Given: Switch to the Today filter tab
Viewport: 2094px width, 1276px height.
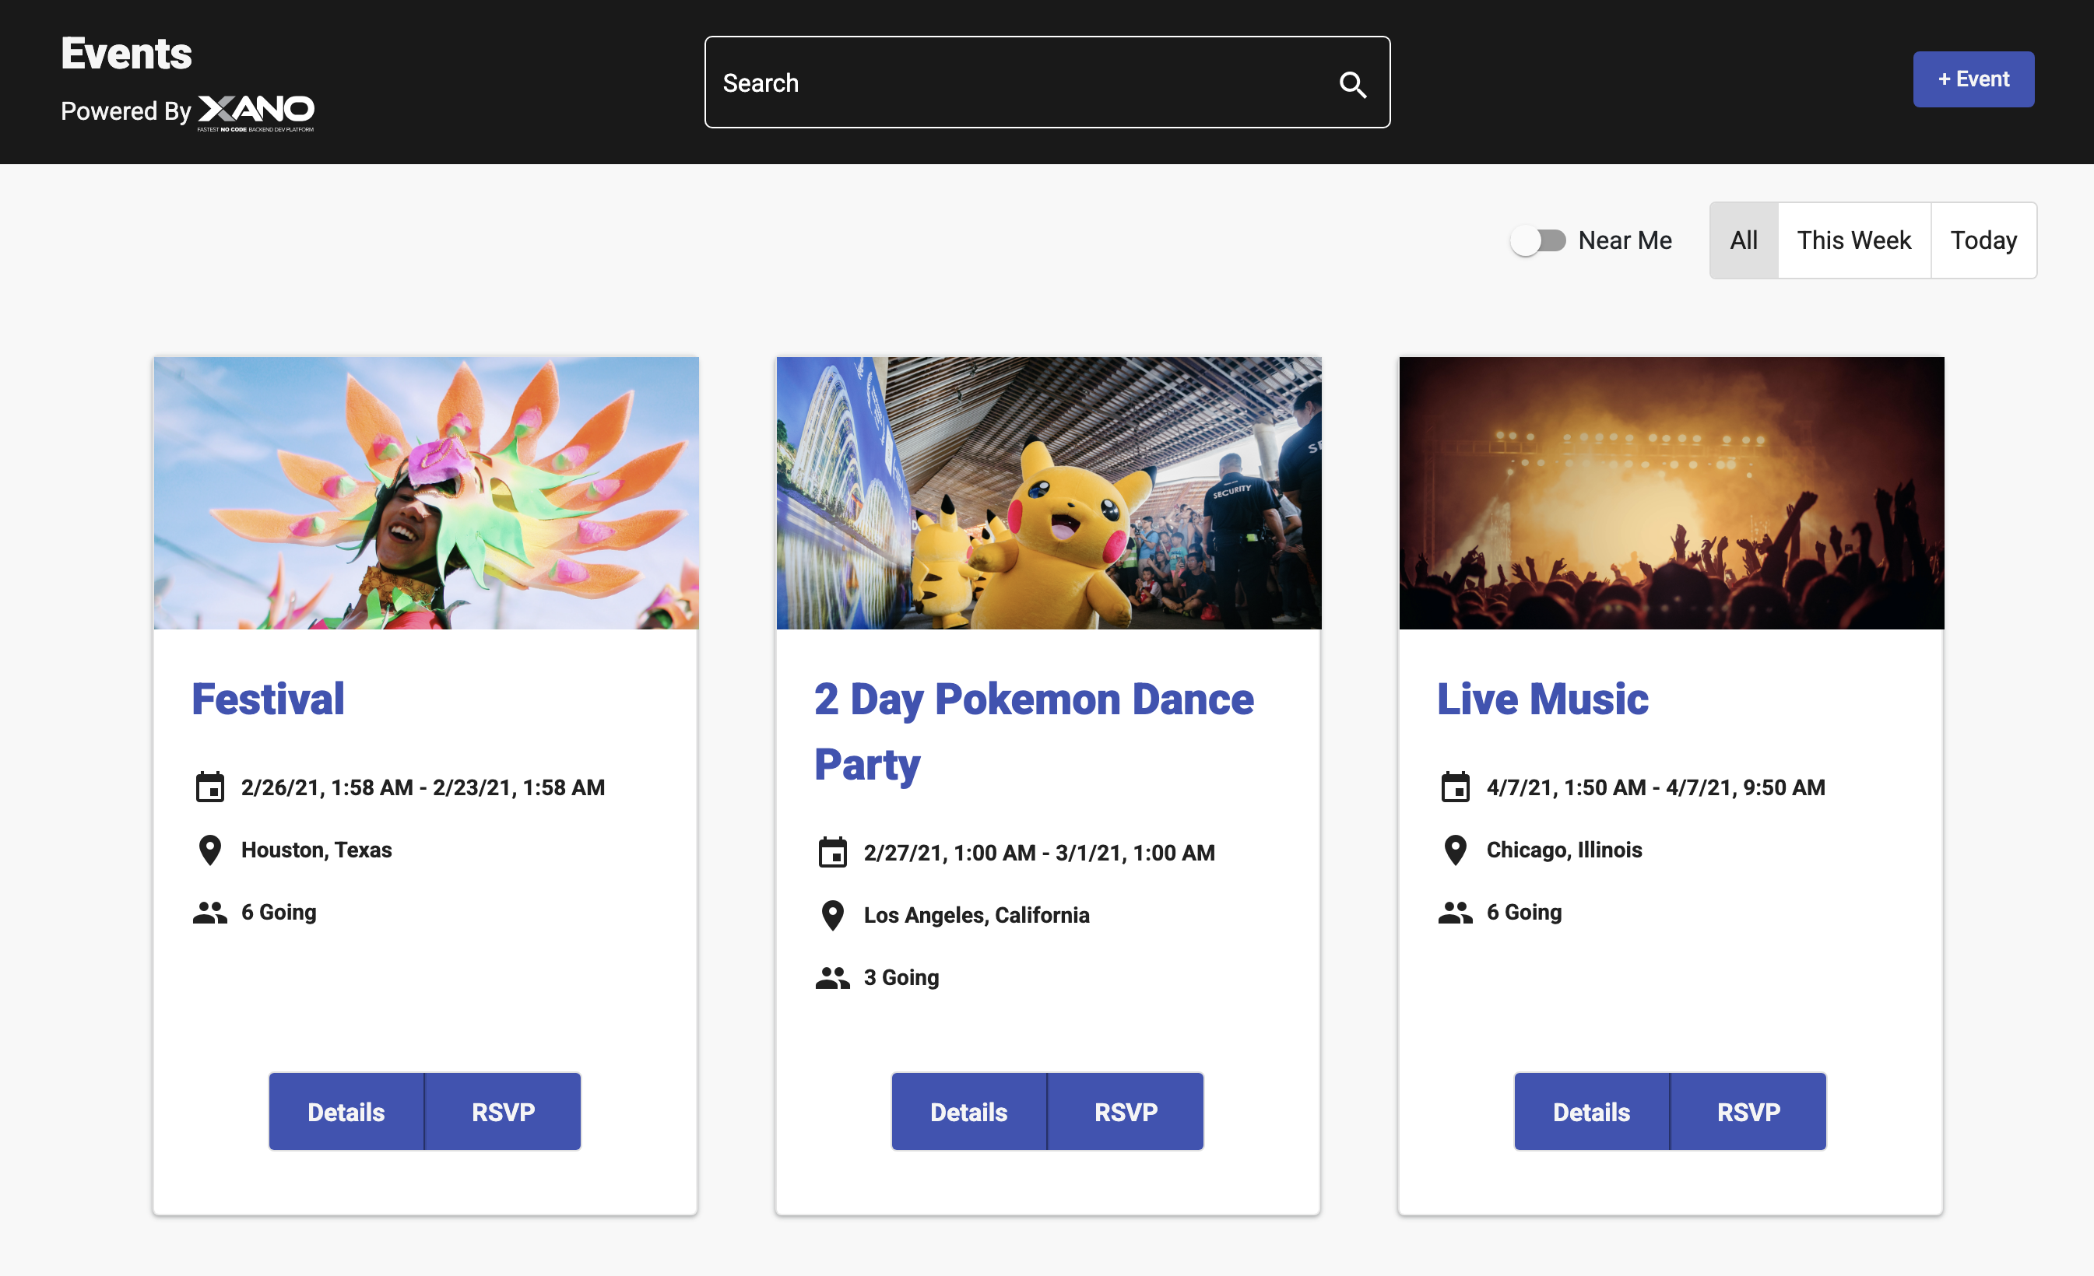Looking at the screenshot, I should click(1983, 240).
